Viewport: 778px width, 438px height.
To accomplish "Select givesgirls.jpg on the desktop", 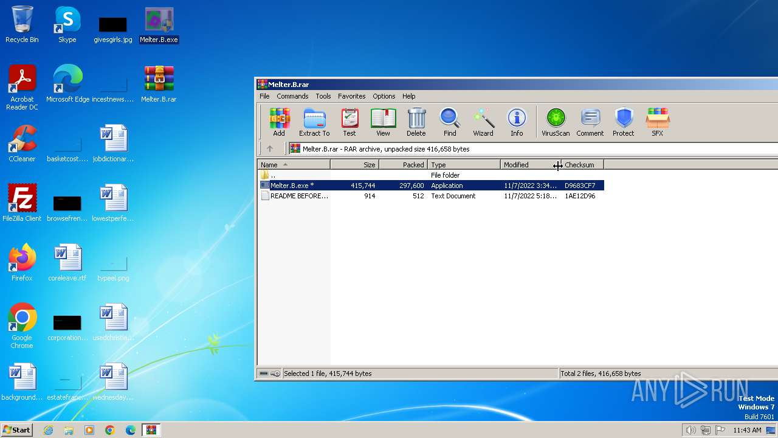I will click(113, 29).
